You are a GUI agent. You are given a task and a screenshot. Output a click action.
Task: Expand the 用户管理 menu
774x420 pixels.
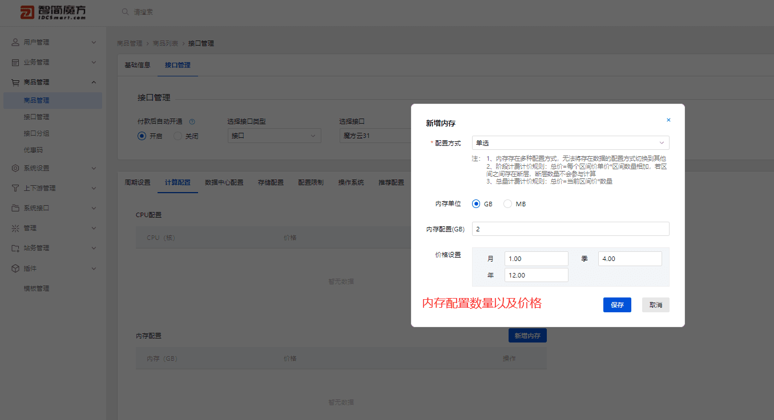(x=94, y=42)
